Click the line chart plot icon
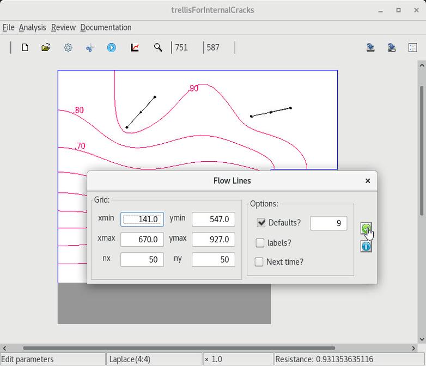The height and width of the screenshot is (366, 426). 135,48
